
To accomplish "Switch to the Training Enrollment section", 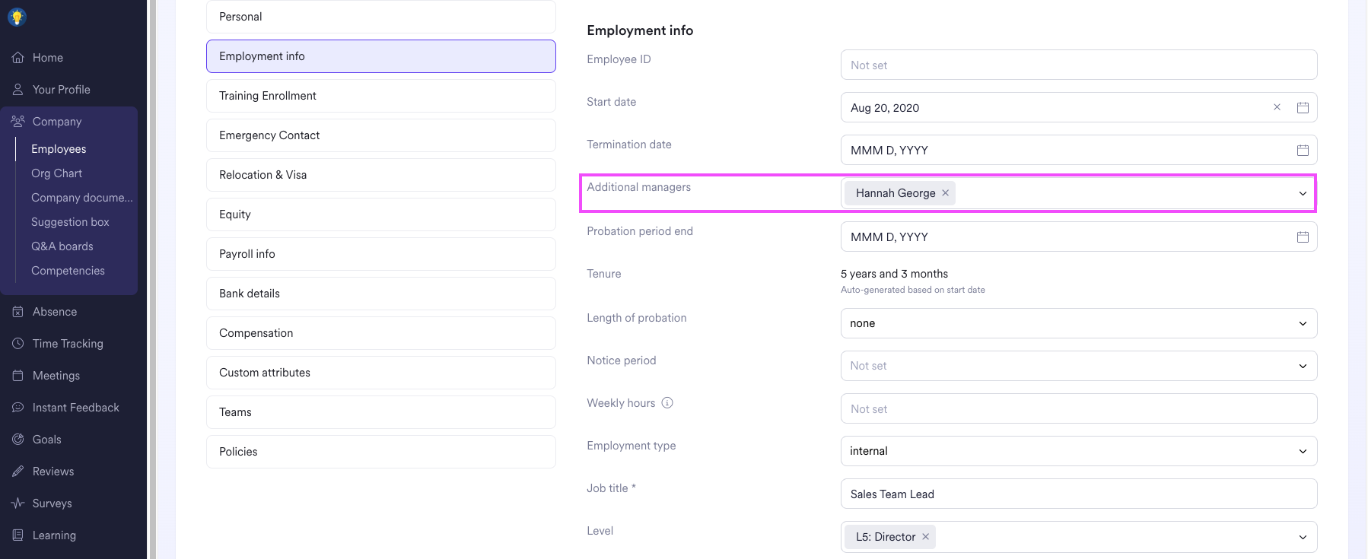I will click(x=380, y=96).
